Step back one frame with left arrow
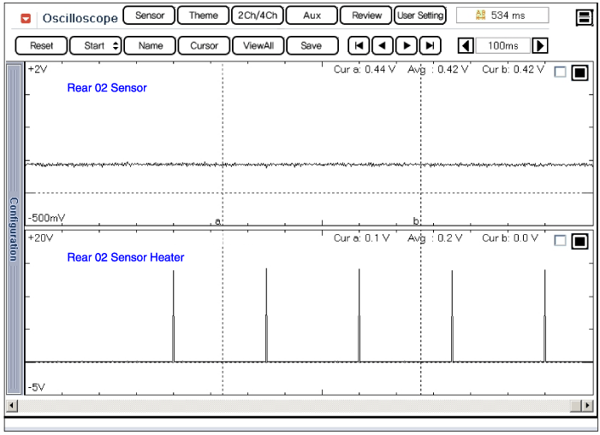Image resolution: width=600 pixels, height=435 pixels. pos(383,45)
